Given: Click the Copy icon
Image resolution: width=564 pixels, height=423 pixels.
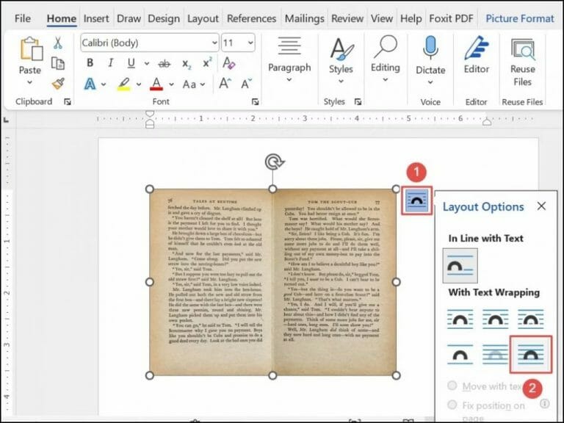Looking at the screenshot, I should pos(57,63).
